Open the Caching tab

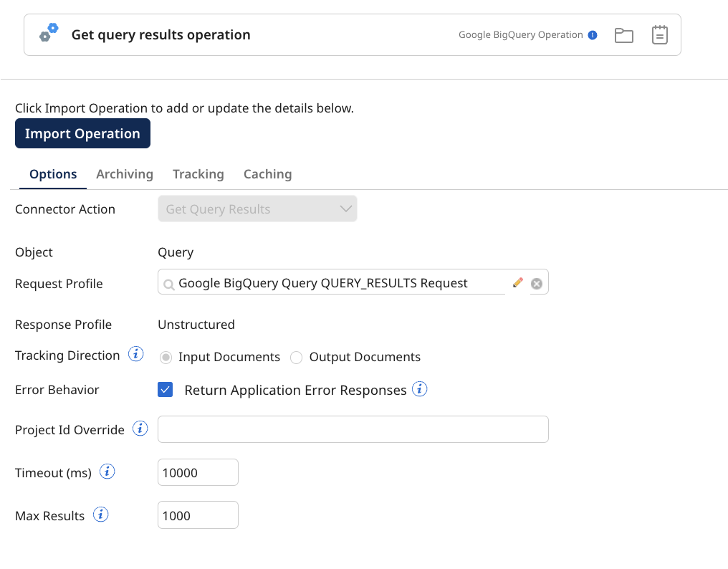point(267,174)
